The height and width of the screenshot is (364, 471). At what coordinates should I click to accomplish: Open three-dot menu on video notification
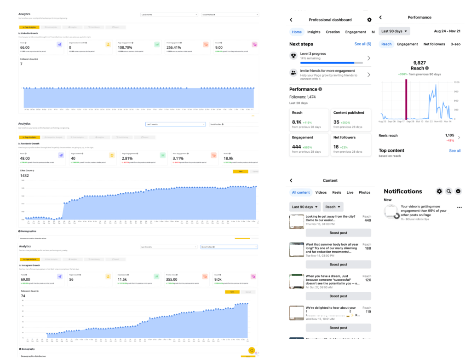[460, 208]
